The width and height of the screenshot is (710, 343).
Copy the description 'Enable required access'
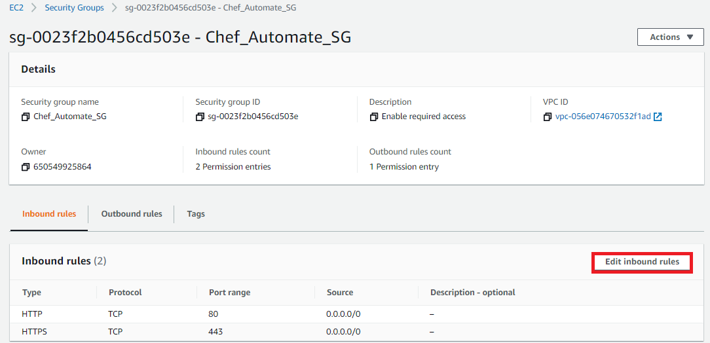click(373, 117)
